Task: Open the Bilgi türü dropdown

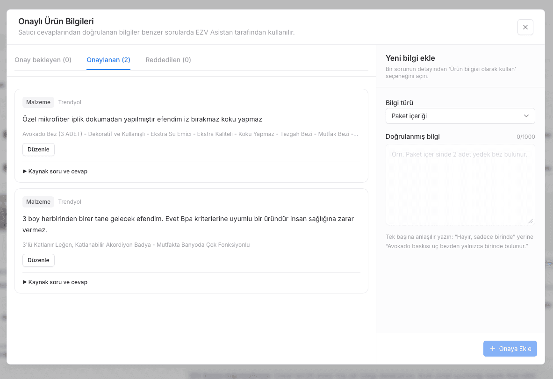Action: pyautogui.click(x=460, y=116)
